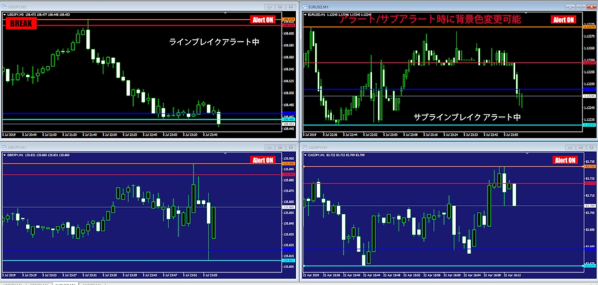598x285 pixels.
Task: Maximize the USDJPY,M5 chart window
Action: [280, 7]
